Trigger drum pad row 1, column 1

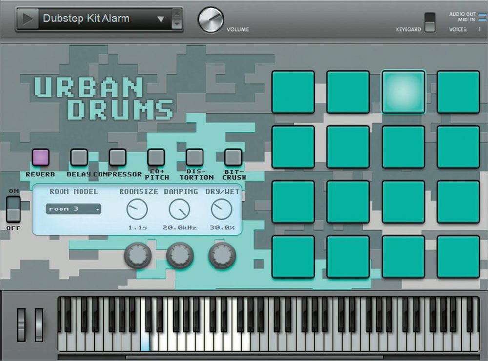[293, 92]
